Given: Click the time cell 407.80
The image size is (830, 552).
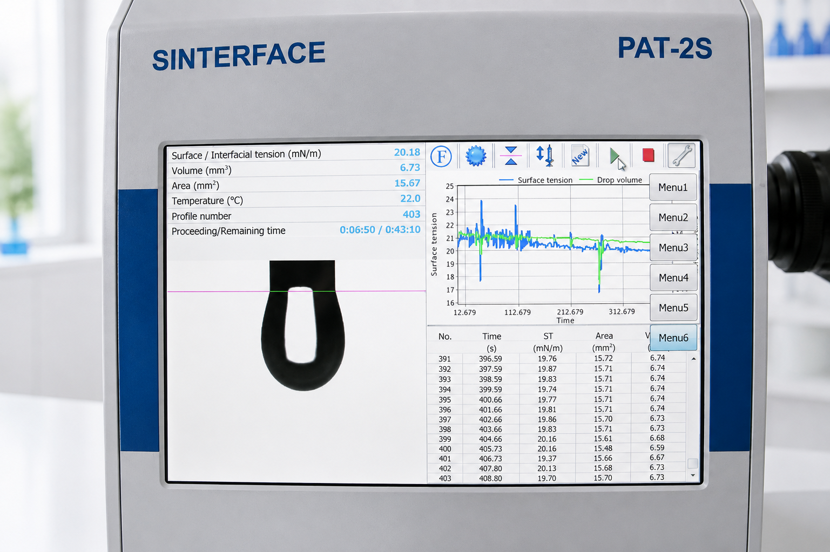Looking at the screenshot, I should tap(490, 468).
